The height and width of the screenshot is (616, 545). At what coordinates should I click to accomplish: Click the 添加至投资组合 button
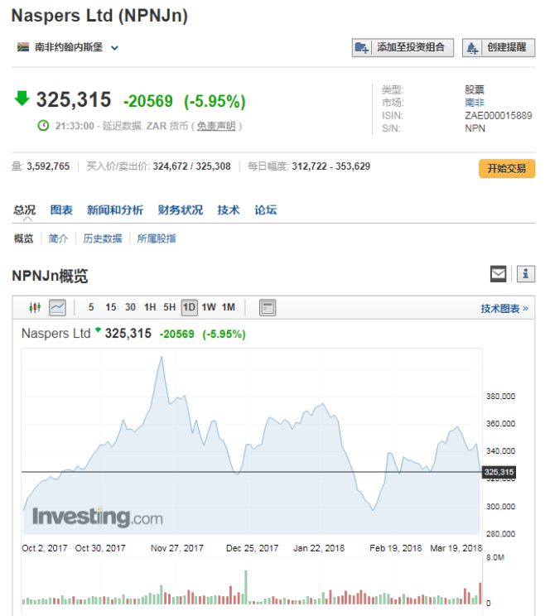(403, 47)
